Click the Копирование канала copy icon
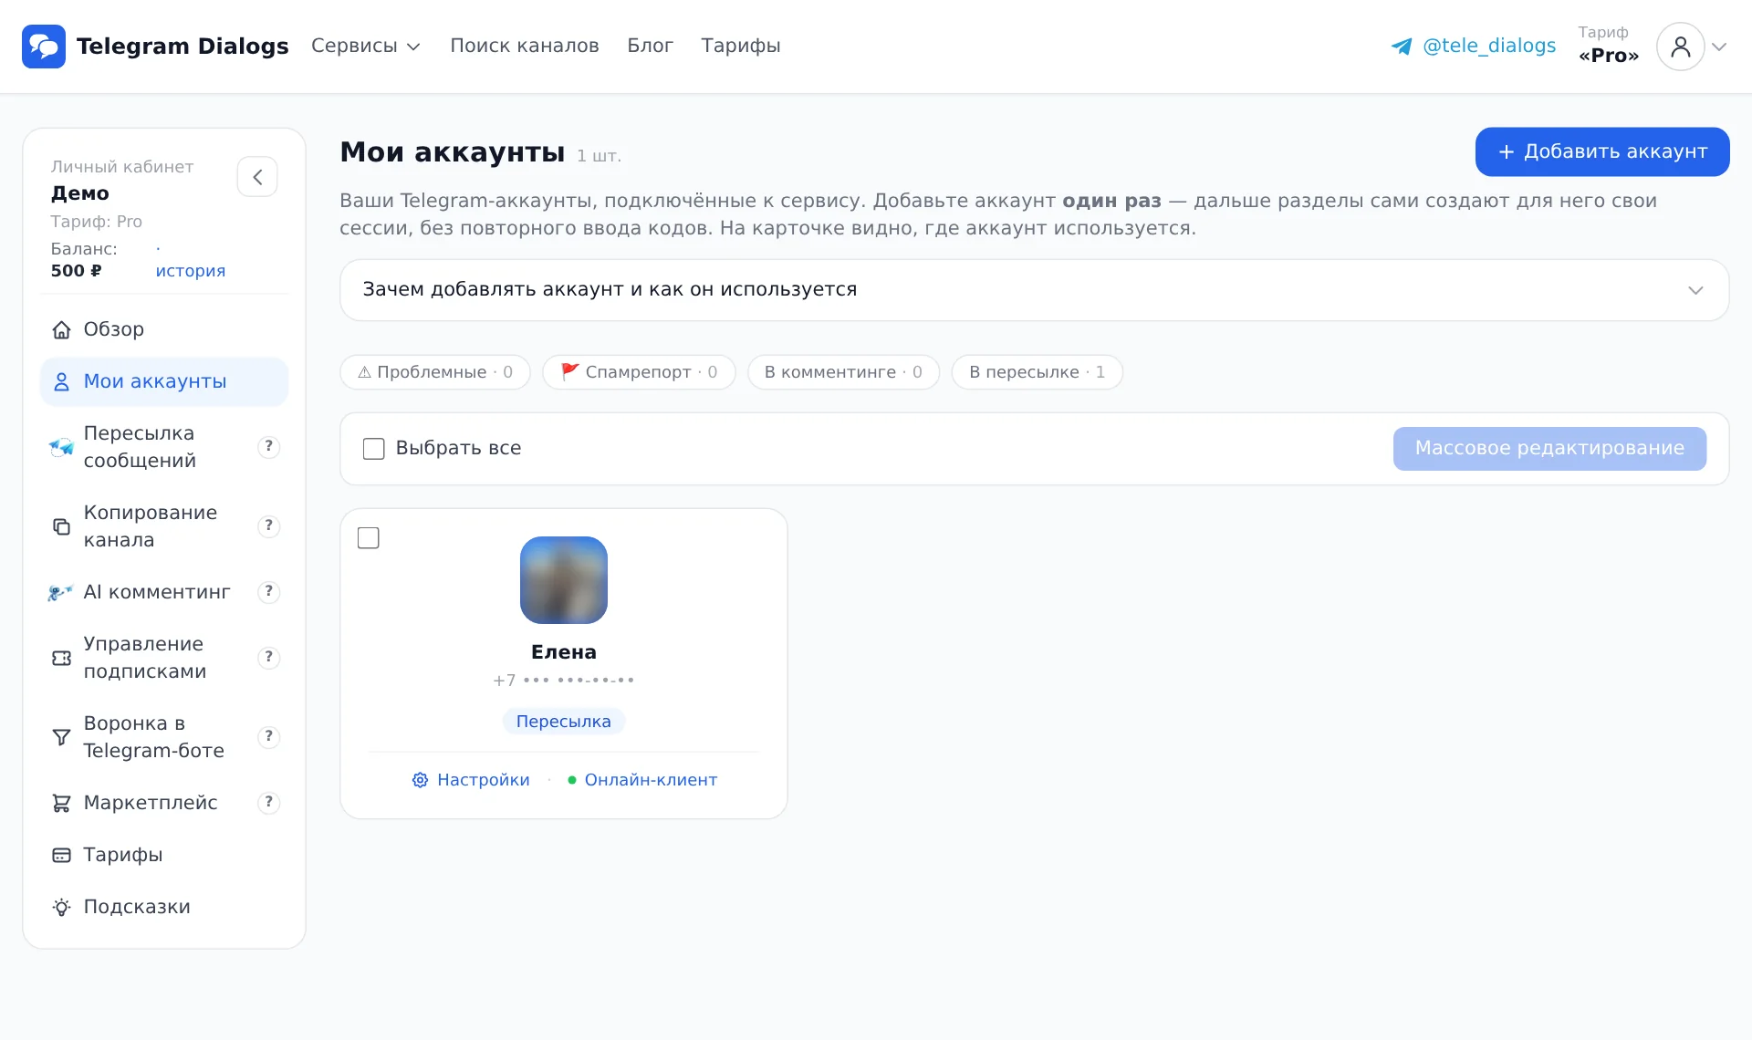The image size is (1752, 1040). point(61,526)
